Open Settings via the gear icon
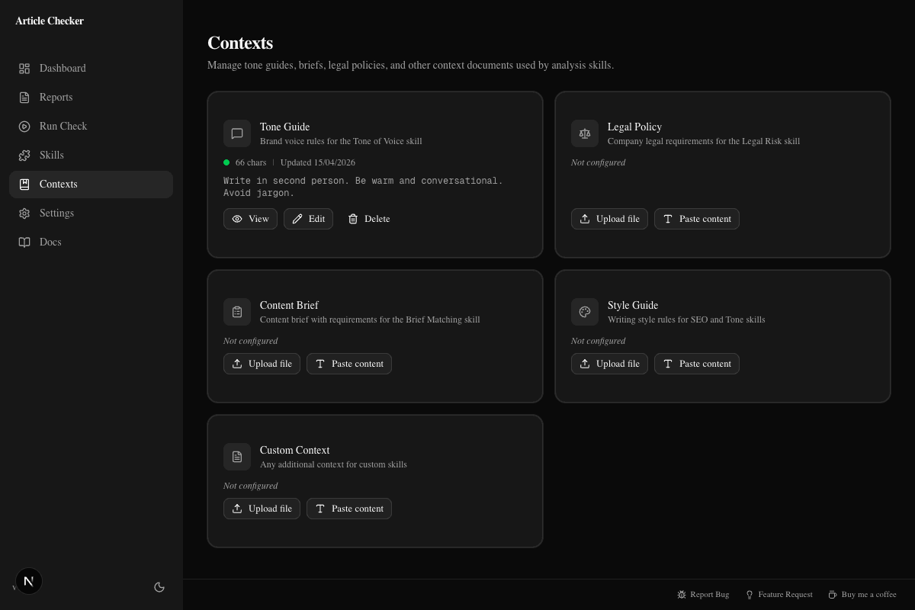This screenshot has width=915, height=610. (x=24, y=213)
